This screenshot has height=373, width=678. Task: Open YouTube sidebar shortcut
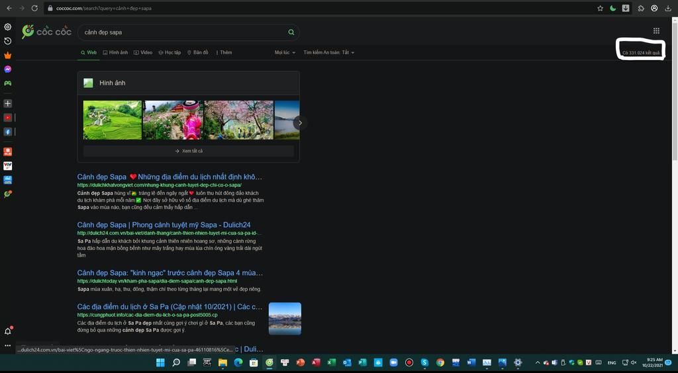click(x=8, y=118)
